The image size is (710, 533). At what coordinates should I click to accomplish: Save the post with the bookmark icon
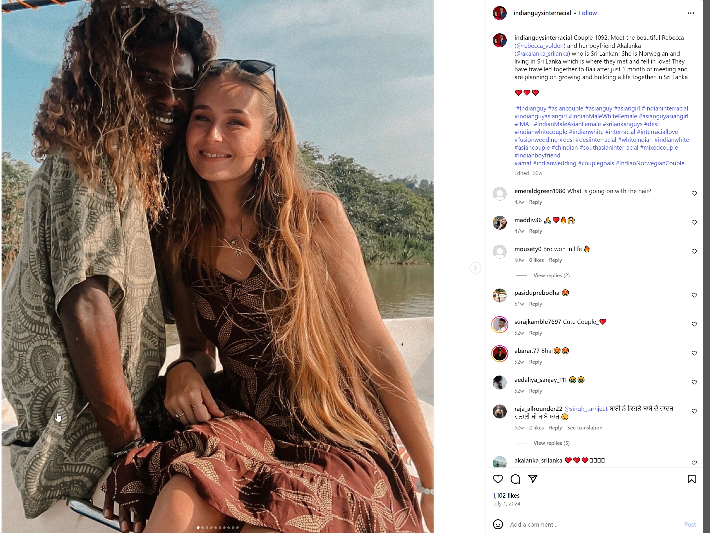(691, 479)
